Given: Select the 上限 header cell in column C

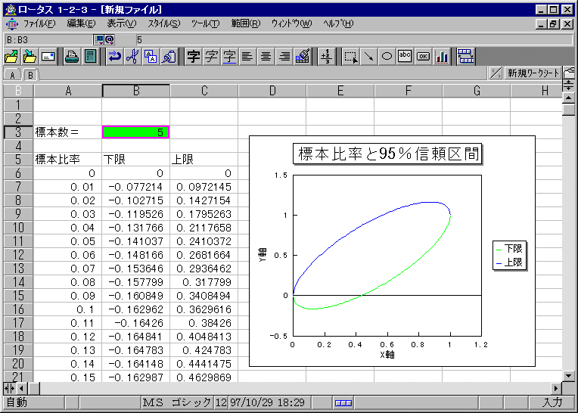Looking at the screenshot, I should 204,160.
